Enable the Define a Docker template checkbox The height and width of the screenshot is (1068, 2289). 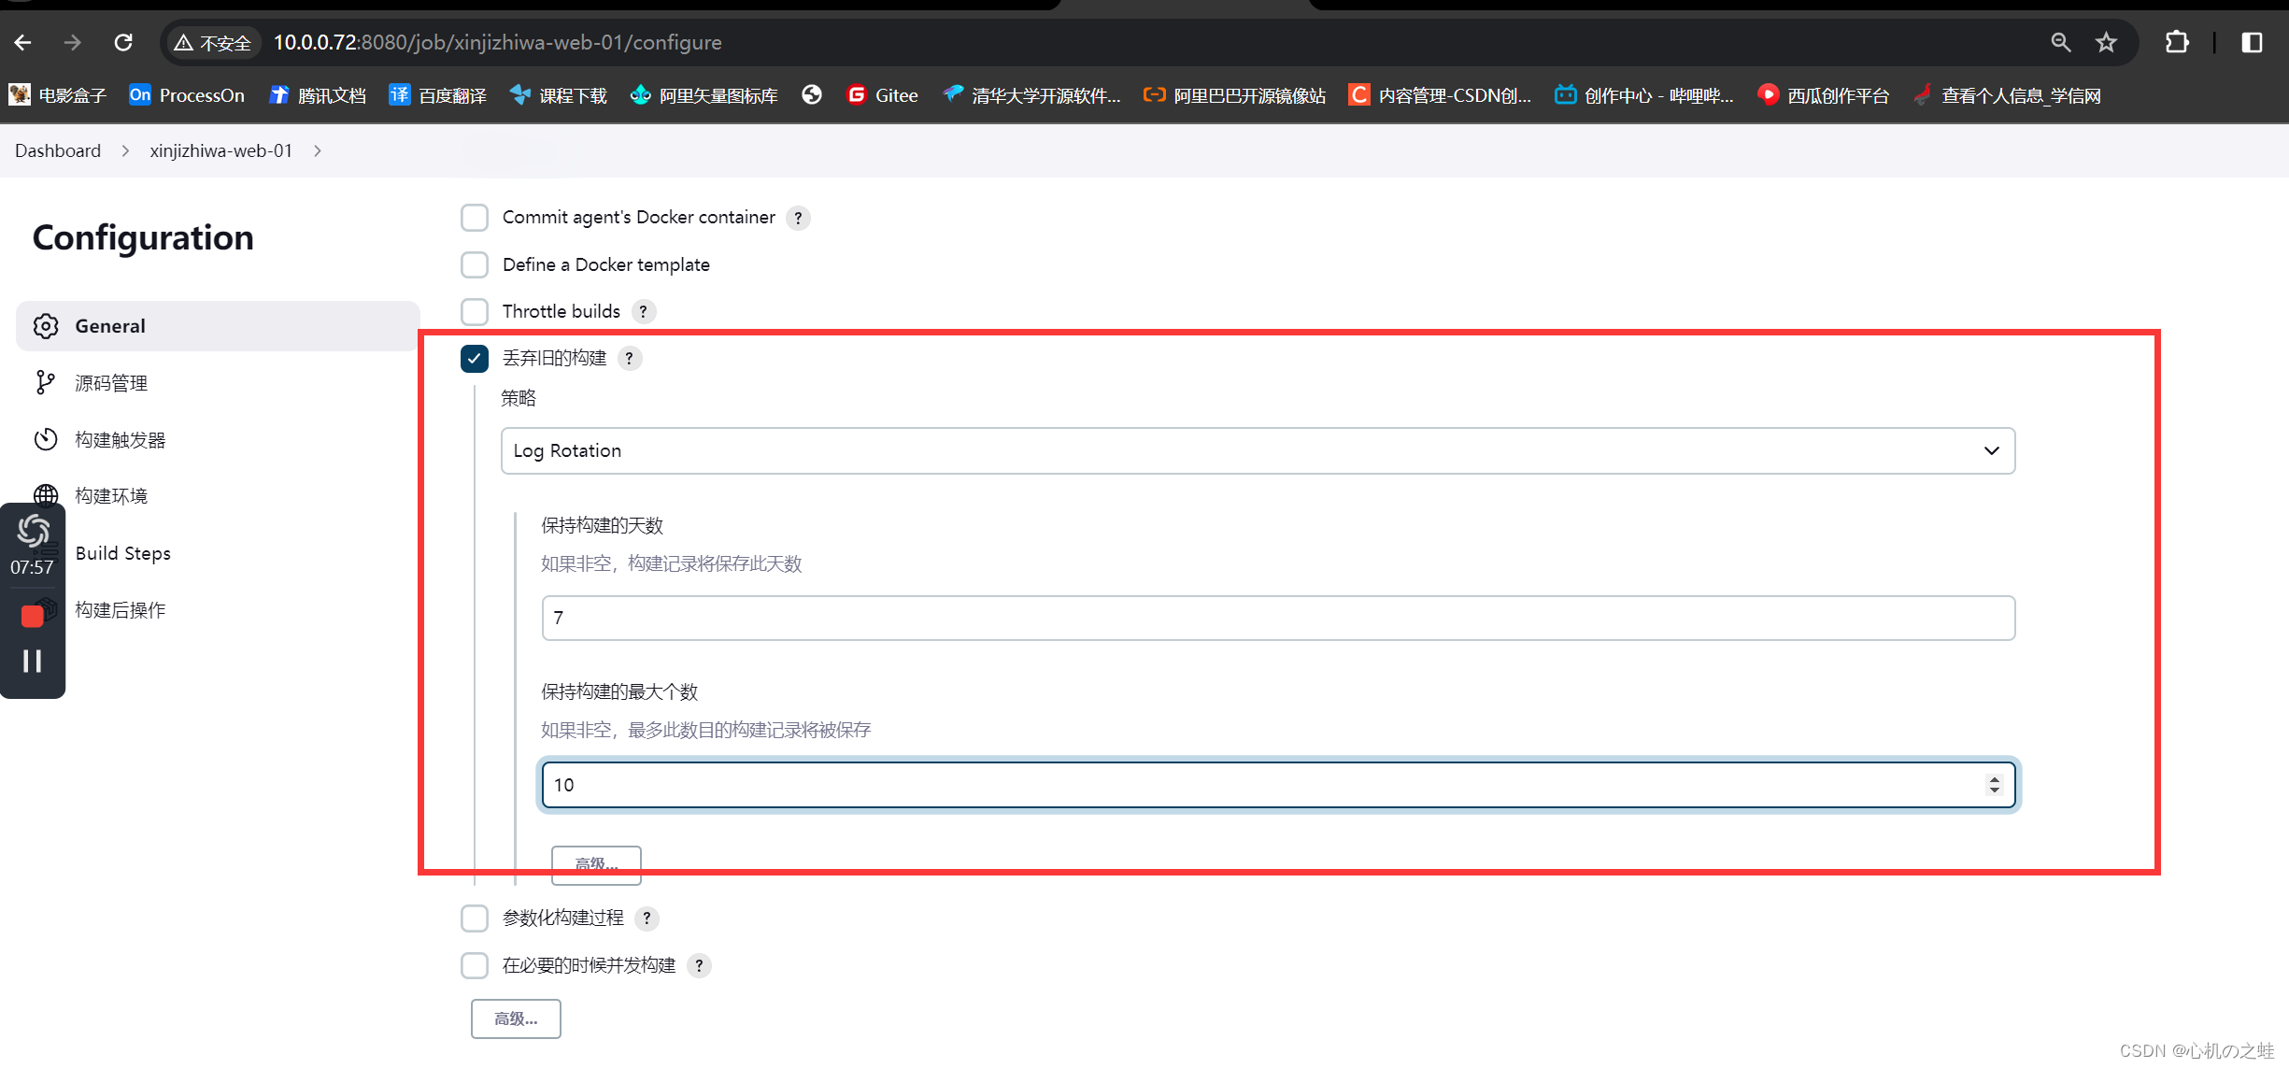[474, 264]
